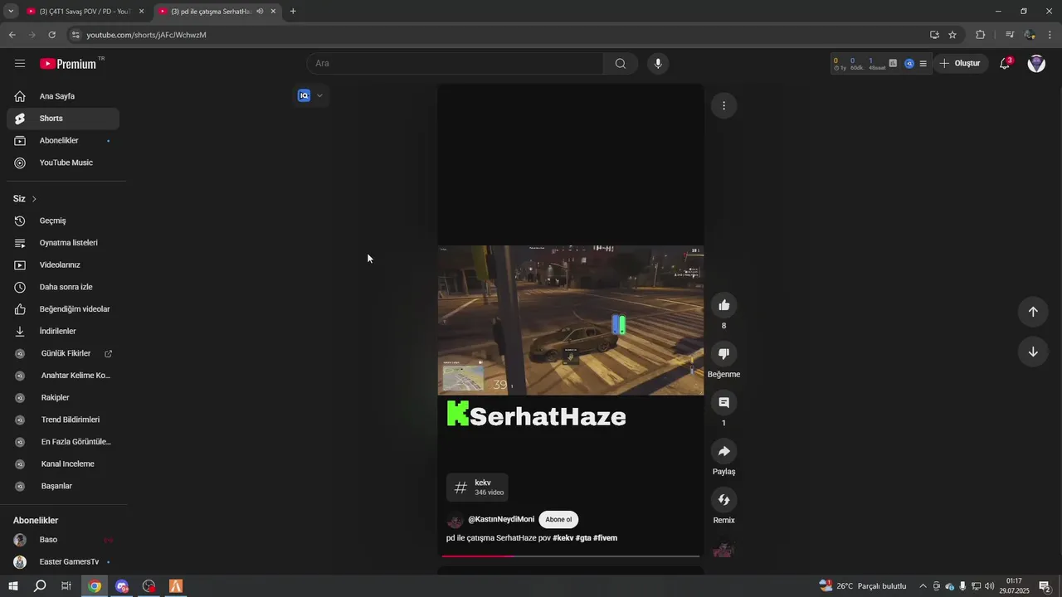Open the Baso subscription channel
The image size is (1062, 597).
coord(63,540)
